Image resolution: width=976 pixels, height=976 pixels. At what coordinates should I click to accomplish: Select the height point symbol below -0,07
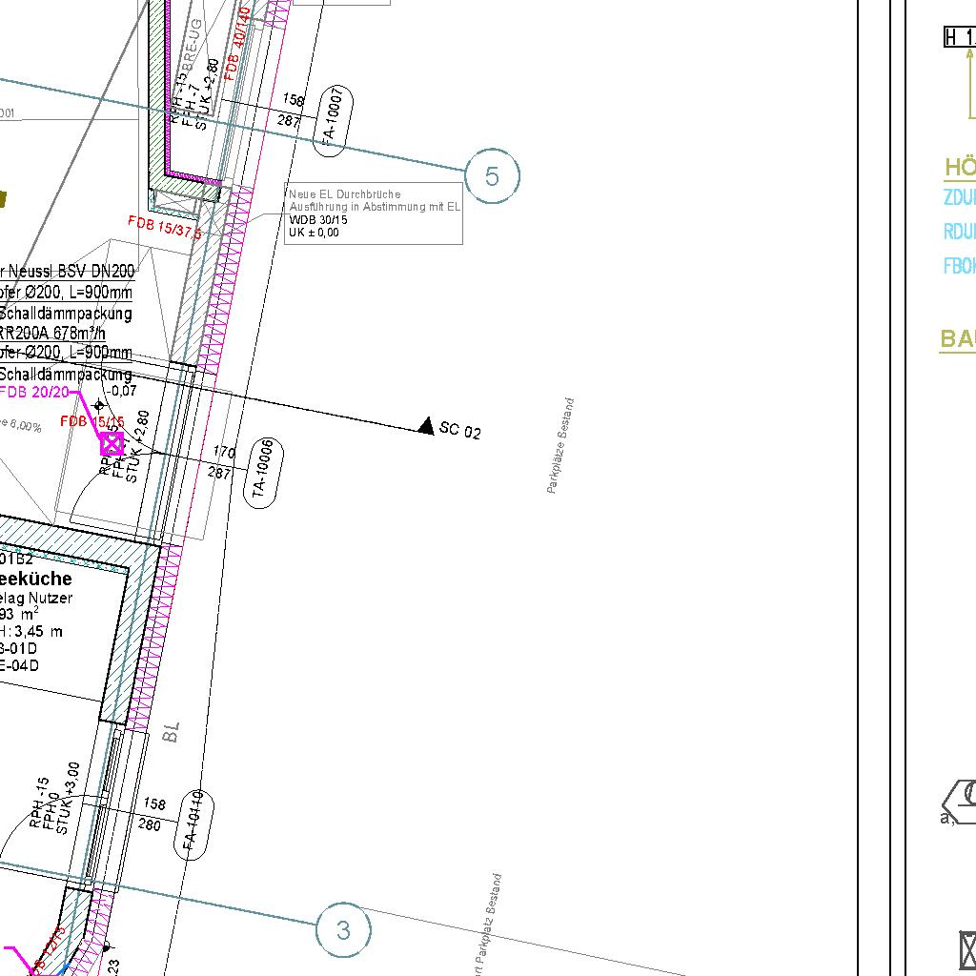click(99, 406)
